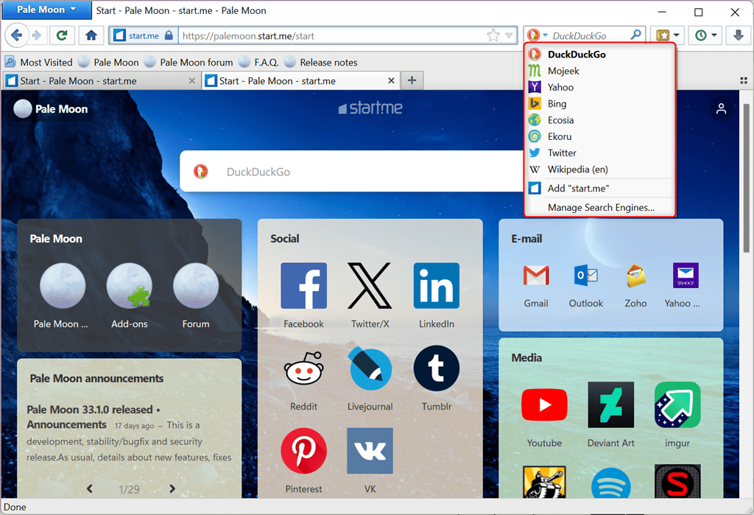Open Yahoo mail from the E-mail widget

point(685,285)
